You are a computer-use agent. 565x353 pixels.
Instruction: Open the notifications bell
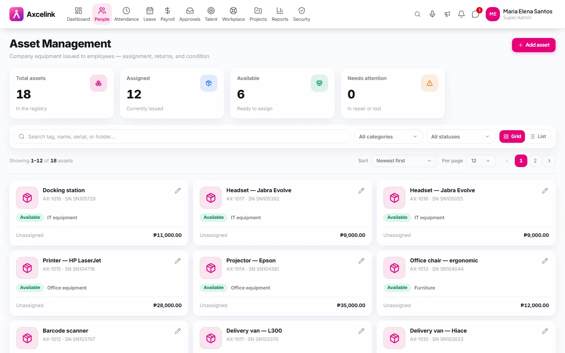461,14
